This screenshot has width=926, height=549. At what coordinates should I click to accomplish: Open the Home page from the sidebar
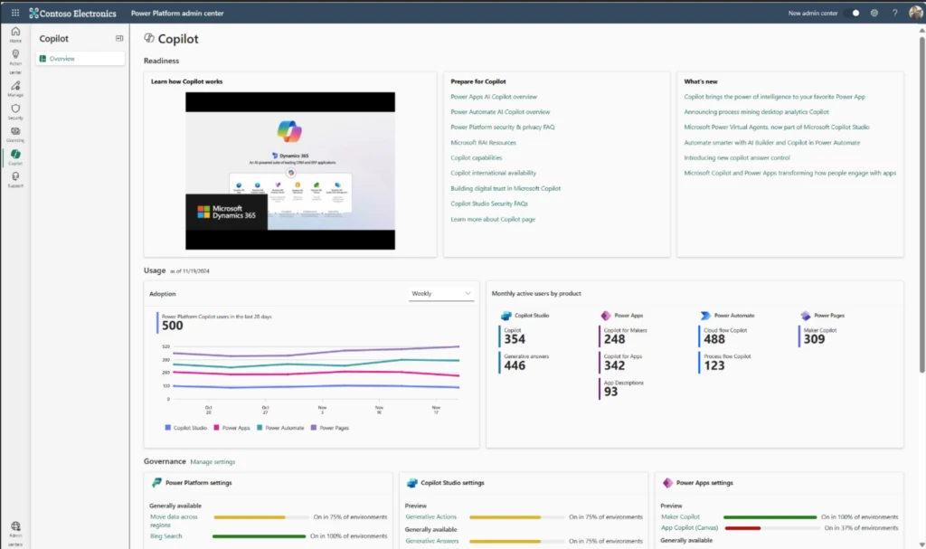[x=14, y=33]
